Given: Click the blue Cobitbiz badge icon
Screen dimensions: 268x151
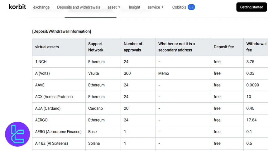Looking at the screenshot, I should pyautogui.click(x=191, y=7).
